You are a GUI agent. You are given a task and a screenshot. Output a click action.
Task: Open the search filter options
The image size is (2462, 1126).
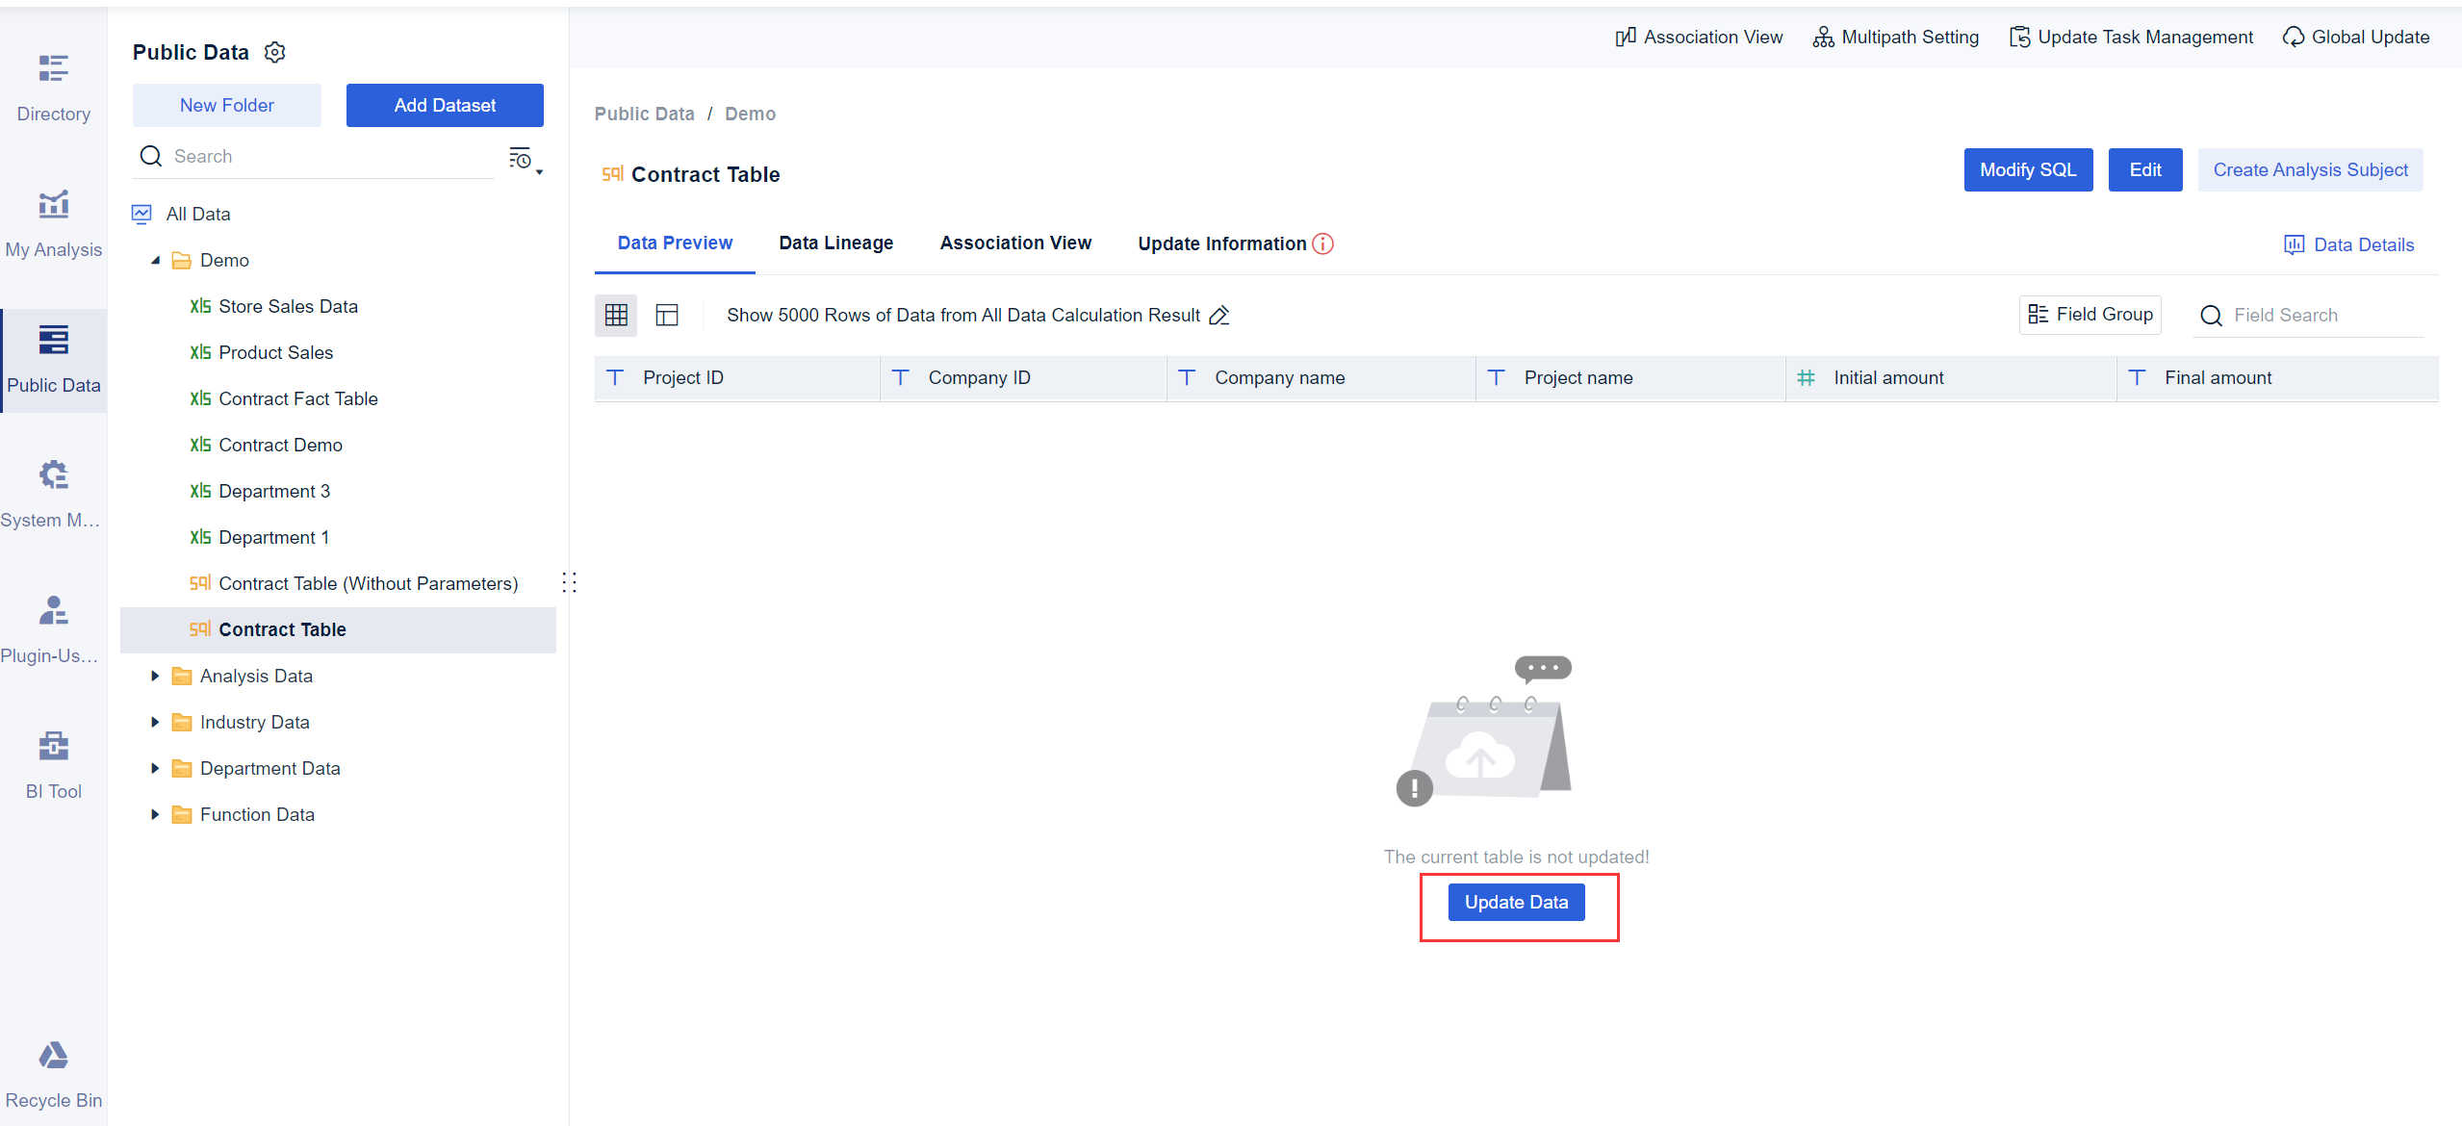click(x=521, y=159)
